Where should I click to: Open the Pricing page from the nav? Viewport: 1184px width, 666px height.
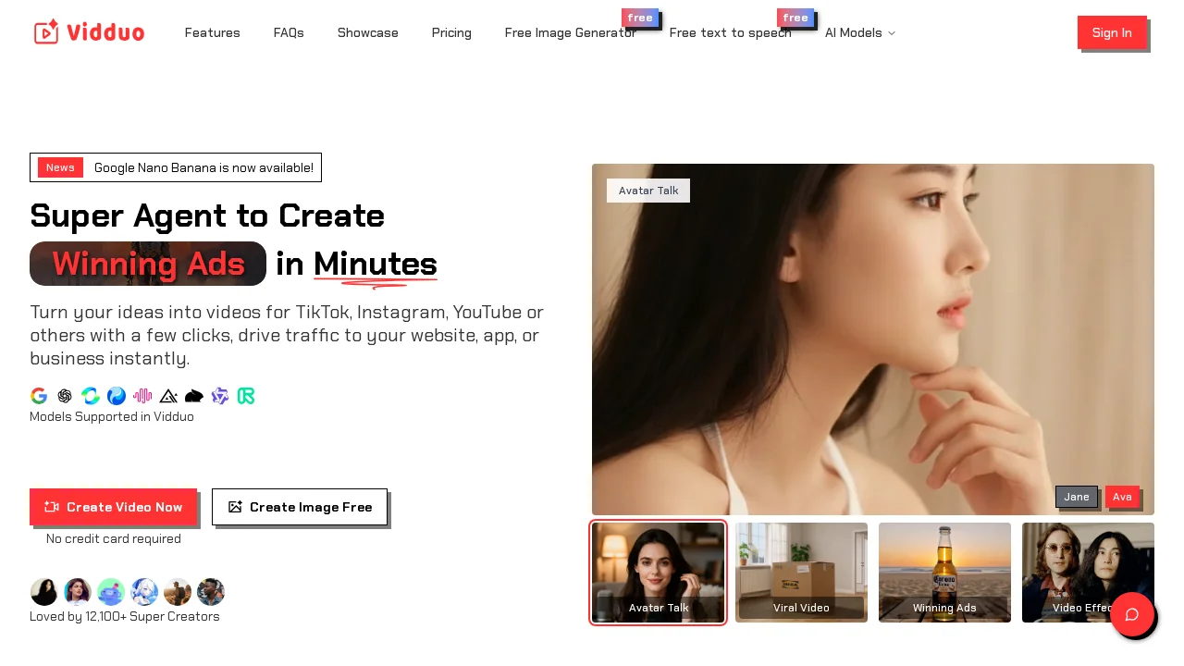[451, 32]
